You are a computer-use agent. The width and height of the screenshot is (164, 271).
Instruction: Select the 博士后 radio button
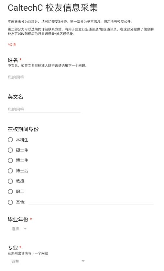[x=10, y=171]
